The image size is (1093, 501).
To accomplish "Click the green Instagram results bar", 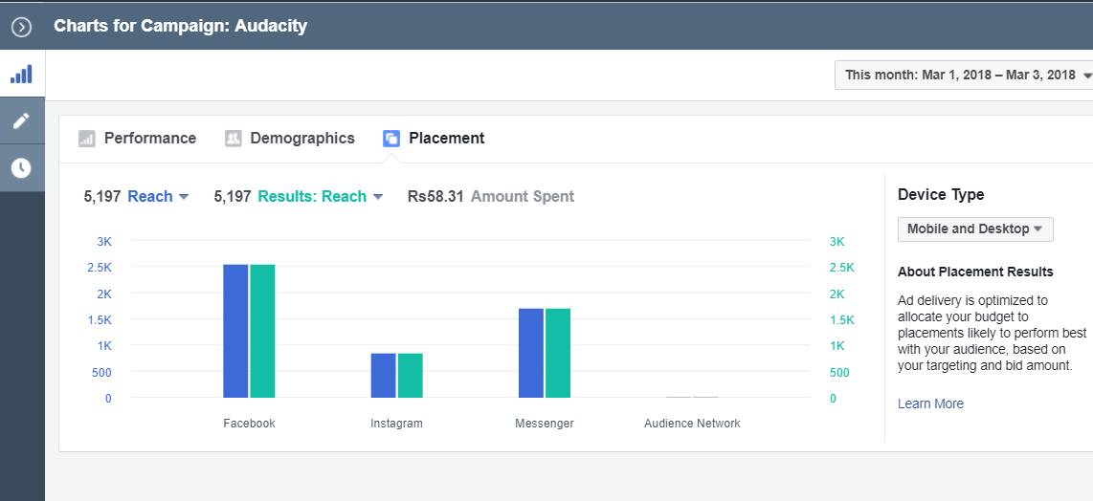I will coord(411,376).
